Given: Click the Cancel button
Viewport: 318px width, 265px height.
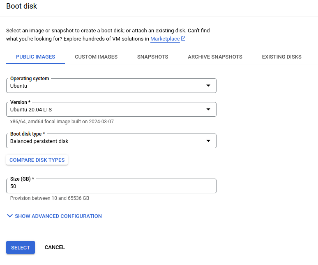Looking at the screenshot, I should pos(55,247).
